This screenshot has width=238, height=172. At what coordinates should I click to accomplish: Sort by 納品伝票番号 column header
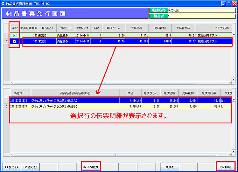pos(29,28)
